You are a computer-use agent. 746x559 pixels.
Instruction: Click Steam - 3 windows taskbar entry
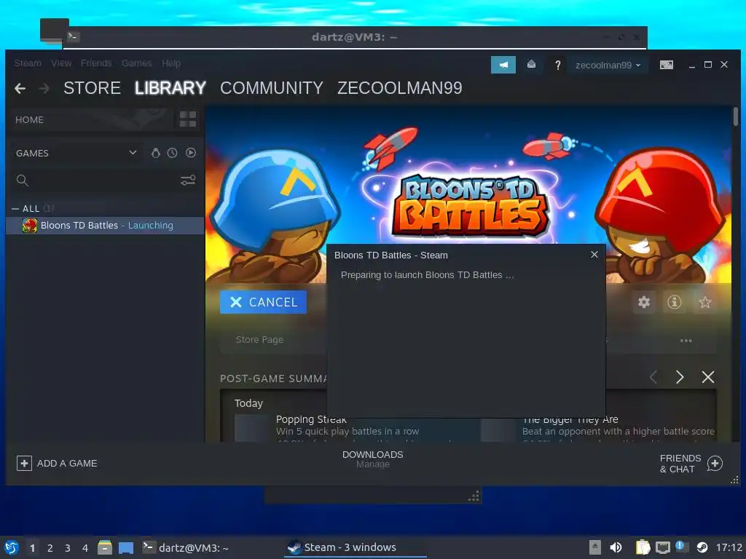(x=355, y=547)
